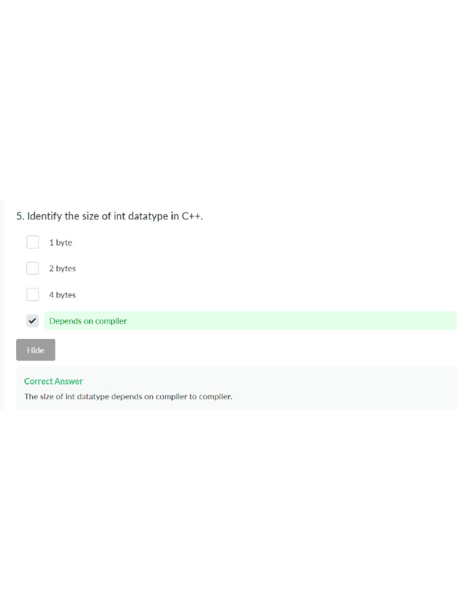Click the green "Depends on compiler" label
The height and width of the screenshot is (609, 457).
[x=88, y=321]
